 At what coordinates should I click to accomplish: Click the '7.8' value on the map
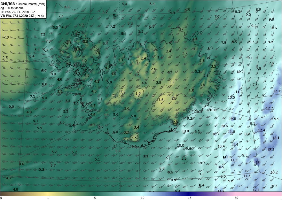pyautogui.click(x=259, y=68)
